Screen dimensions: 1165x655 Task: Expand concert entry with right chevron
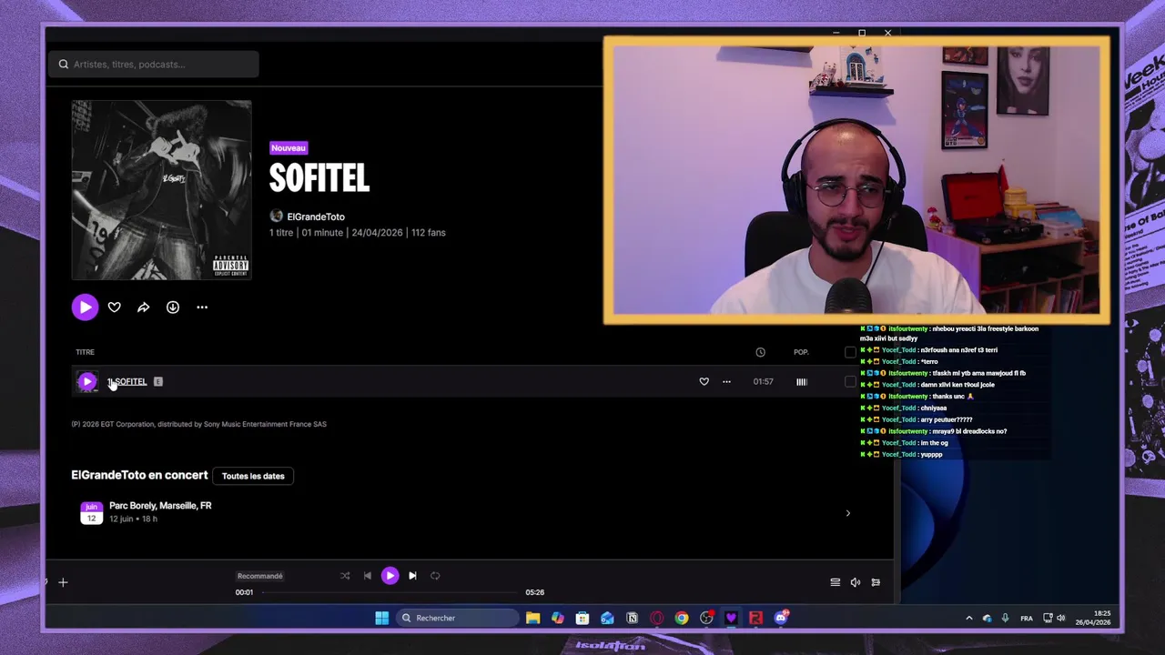pos(847,513)
